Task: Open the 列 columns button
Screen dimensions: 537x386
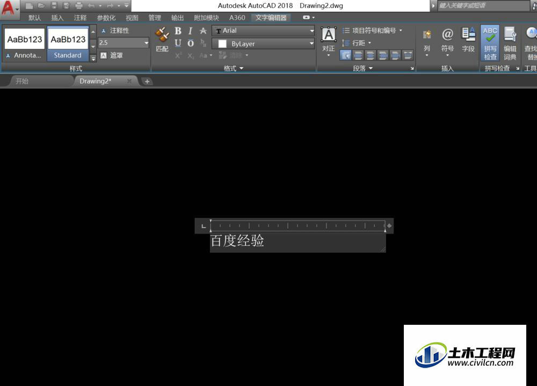Action: [427, 42]
